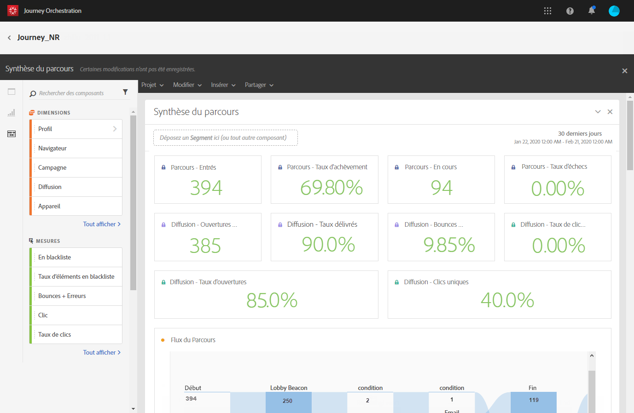This screenshot has width=634, height=413.
Task: Select the En blackliste measure
Action: (76, 257)
